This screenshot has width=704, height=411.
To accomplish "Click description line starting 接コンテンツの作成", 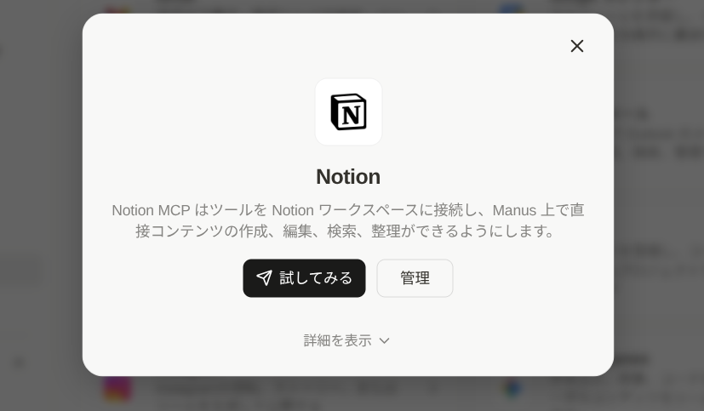I will click(x=345, y=231).
